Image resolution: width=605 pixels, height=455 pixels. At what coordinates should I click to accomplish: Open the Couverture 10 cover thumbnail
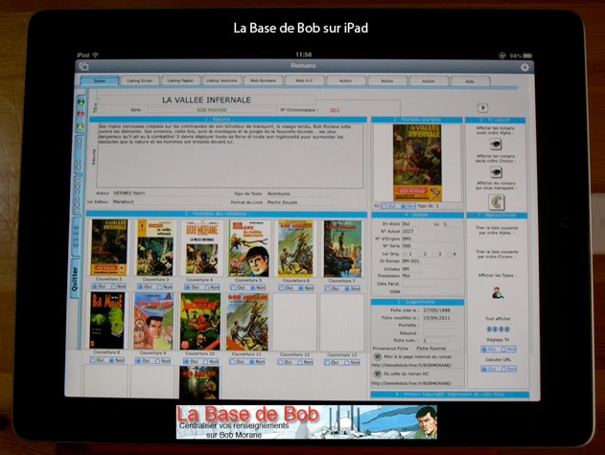[200, 322]
